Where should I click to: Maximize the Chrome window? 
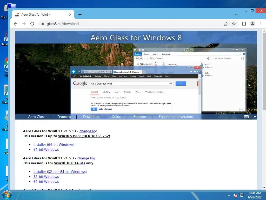coord(252,10)
